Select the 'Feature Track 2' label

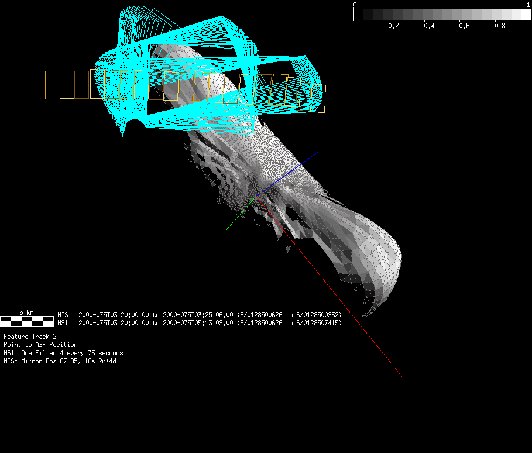click(x=30, y=337)
